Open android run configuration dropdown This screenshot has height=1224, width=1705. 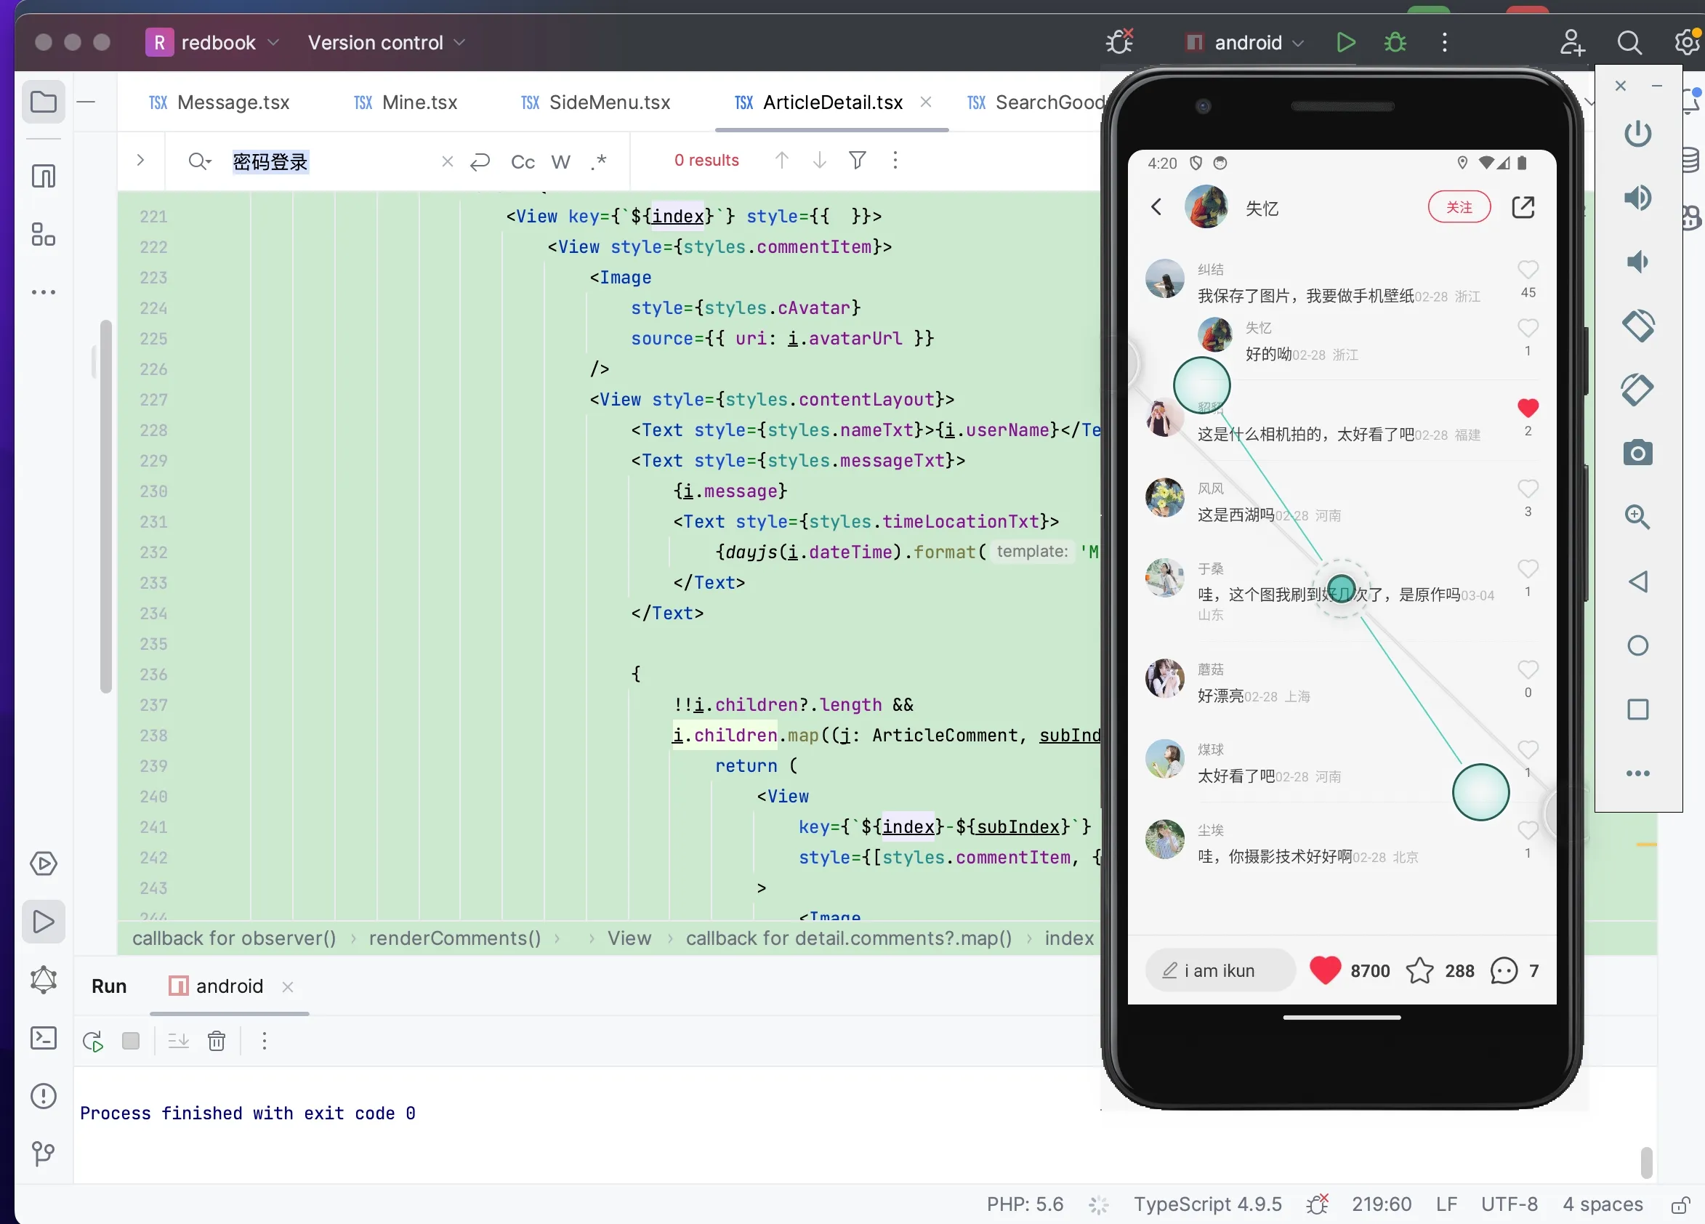pyautogui.click(x=1244, y=42)
